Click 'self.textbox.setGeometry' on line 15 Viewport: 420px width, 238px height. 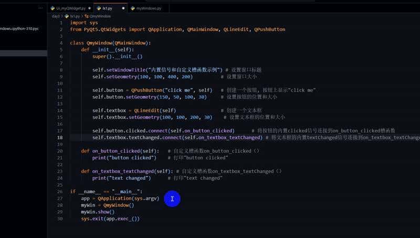pyautogui.click(x=126, y=117)
